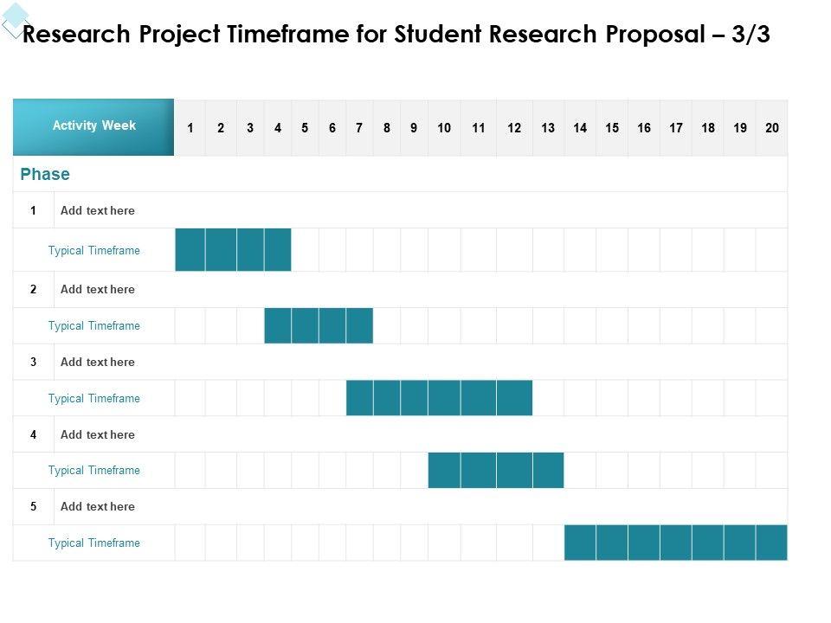
Task: Click phase 2 "Typical Timeframe" label
Action: [93, 325]
